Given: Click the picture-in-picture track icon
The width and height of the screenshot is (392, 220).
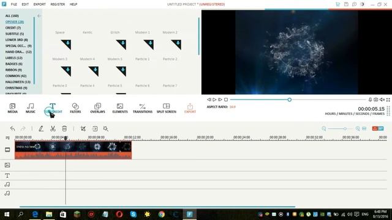Looking at the screenshot, I should 7,165.
